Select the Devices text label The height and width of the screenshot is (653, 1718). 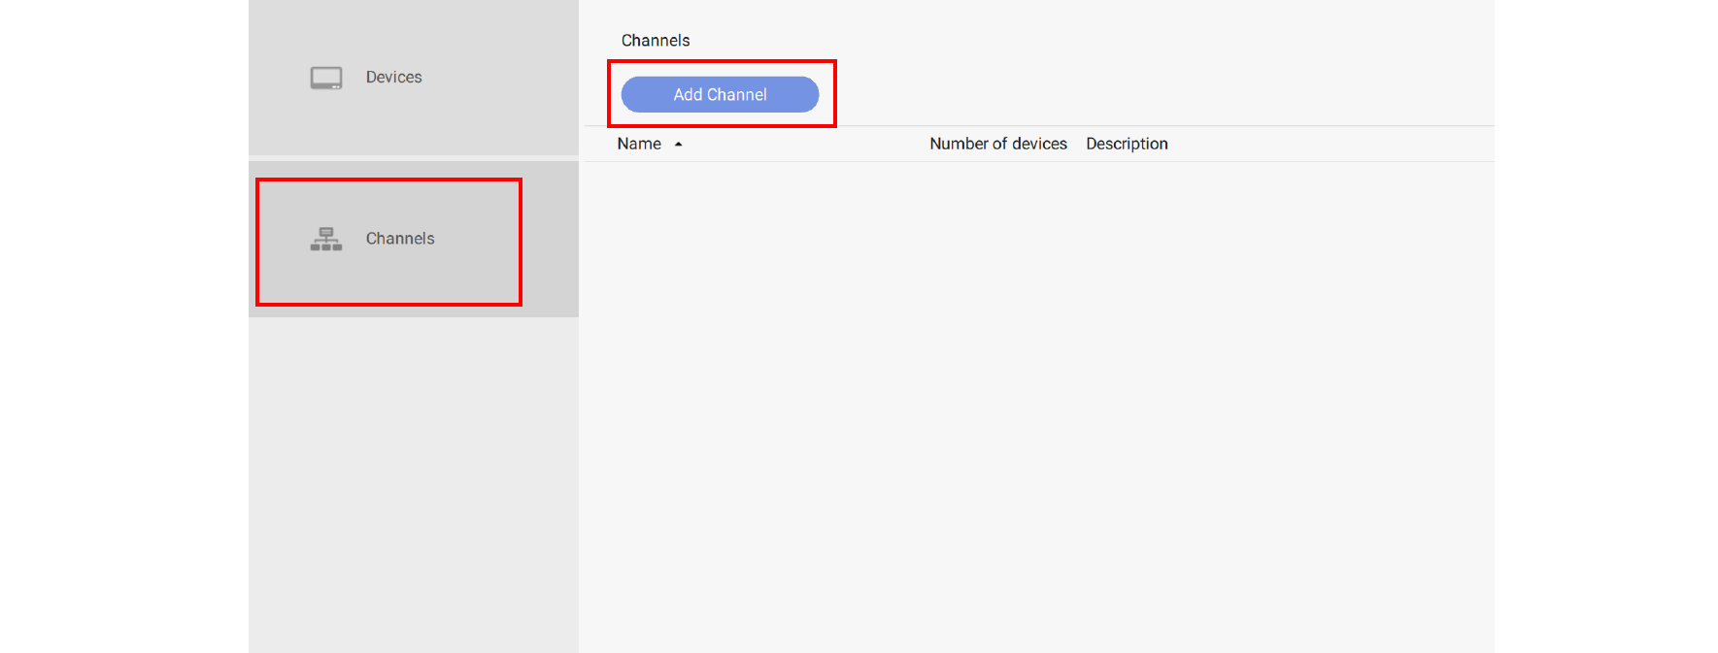coord(393,78)
